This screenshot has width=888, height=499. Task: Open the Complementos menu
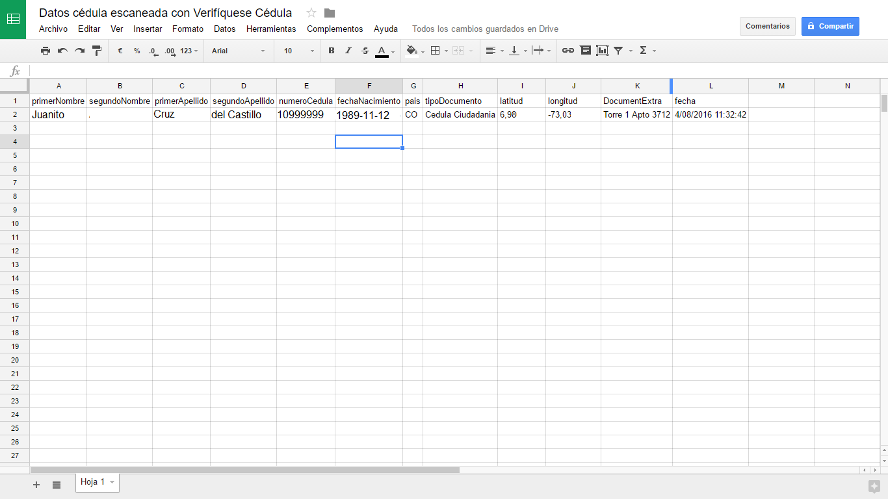(335, 29)
